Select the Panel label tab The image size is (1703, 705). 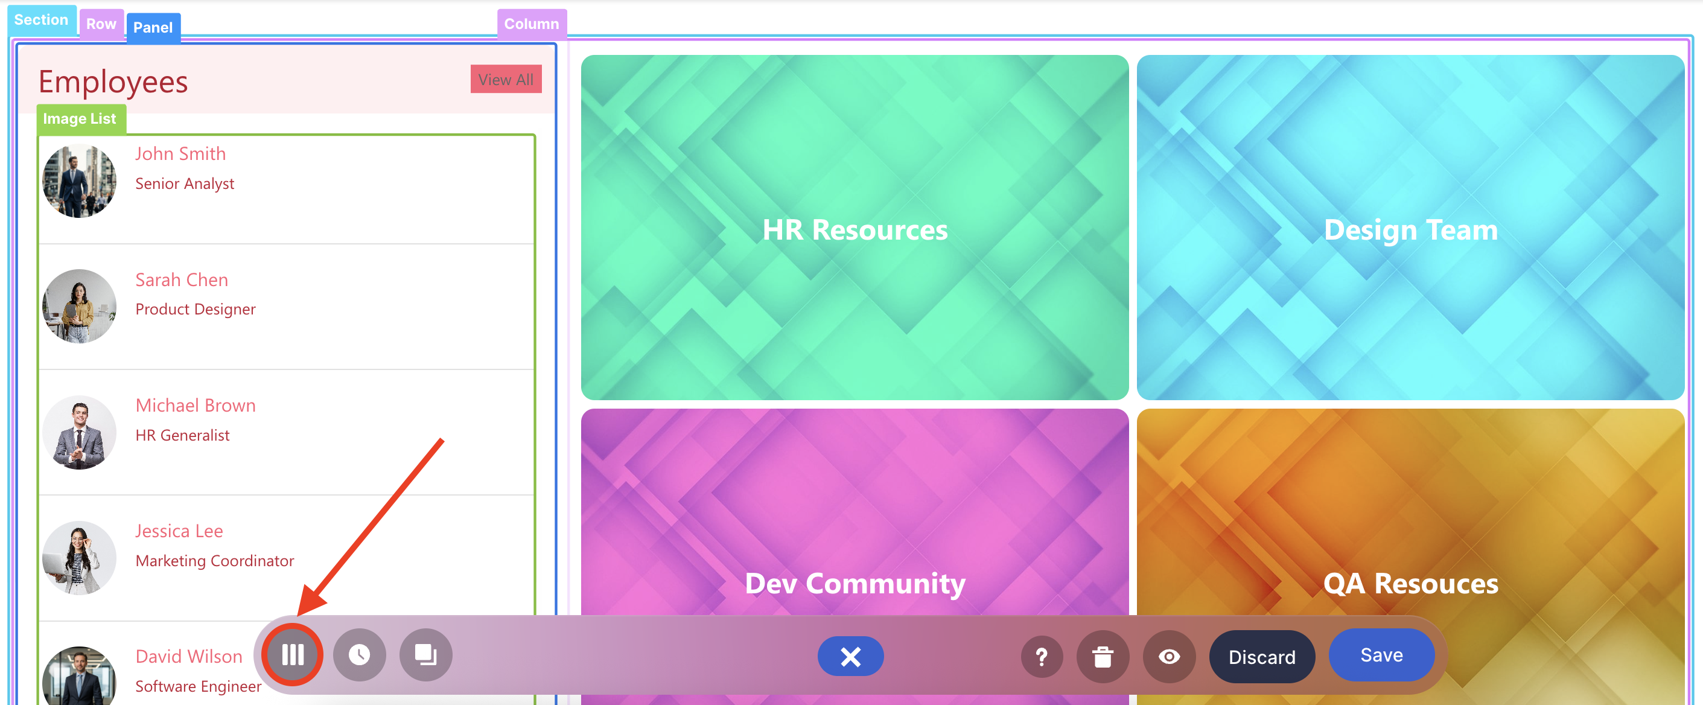(x=153, y=28)
